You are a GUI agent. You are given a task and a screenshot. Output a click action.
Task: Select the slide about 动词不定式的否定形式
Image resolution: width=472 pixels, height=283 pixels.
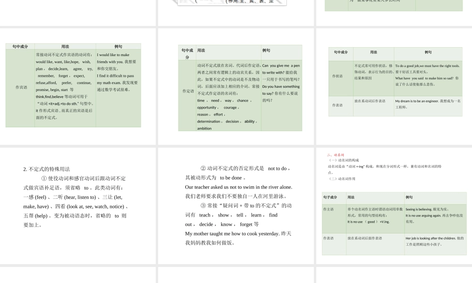point(236,206)
